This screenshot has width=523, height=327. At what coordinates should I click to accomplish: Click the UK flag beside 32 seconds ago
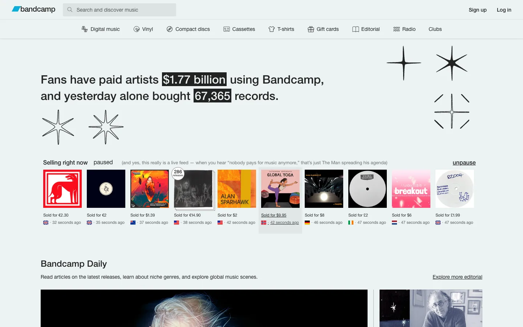point(46,223)
